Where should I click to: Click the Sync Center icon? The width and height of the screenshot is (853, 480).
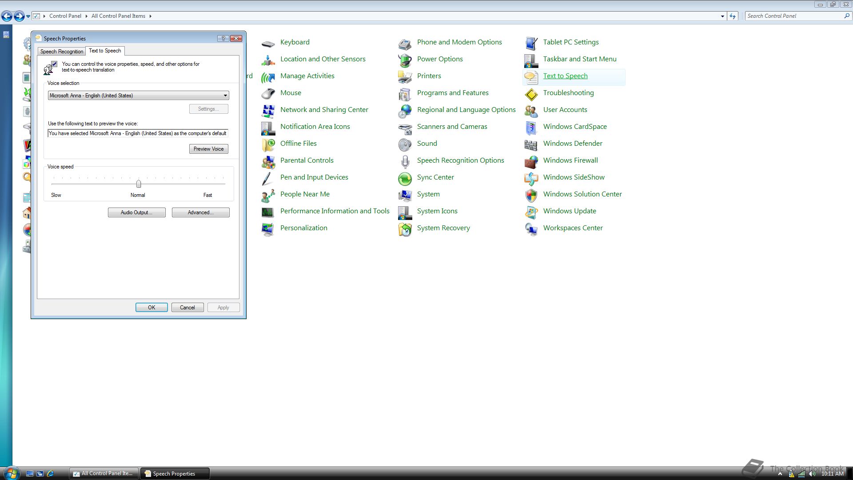(x=405, y=179)
